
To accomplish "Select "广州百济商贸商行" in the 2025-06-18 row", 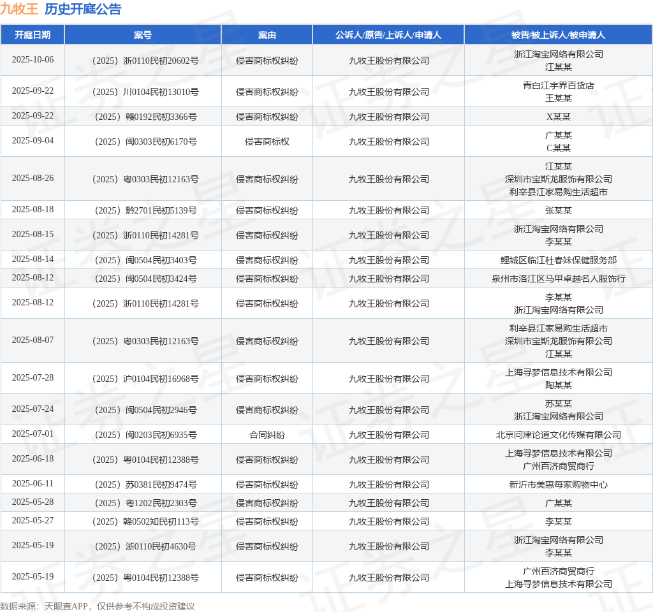I will (559, 466).
